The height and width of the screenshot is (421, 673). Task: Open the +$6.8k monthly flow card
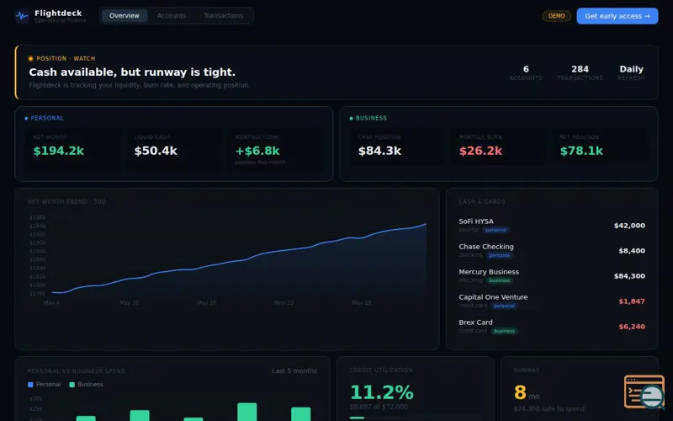(x=275, y=149)
